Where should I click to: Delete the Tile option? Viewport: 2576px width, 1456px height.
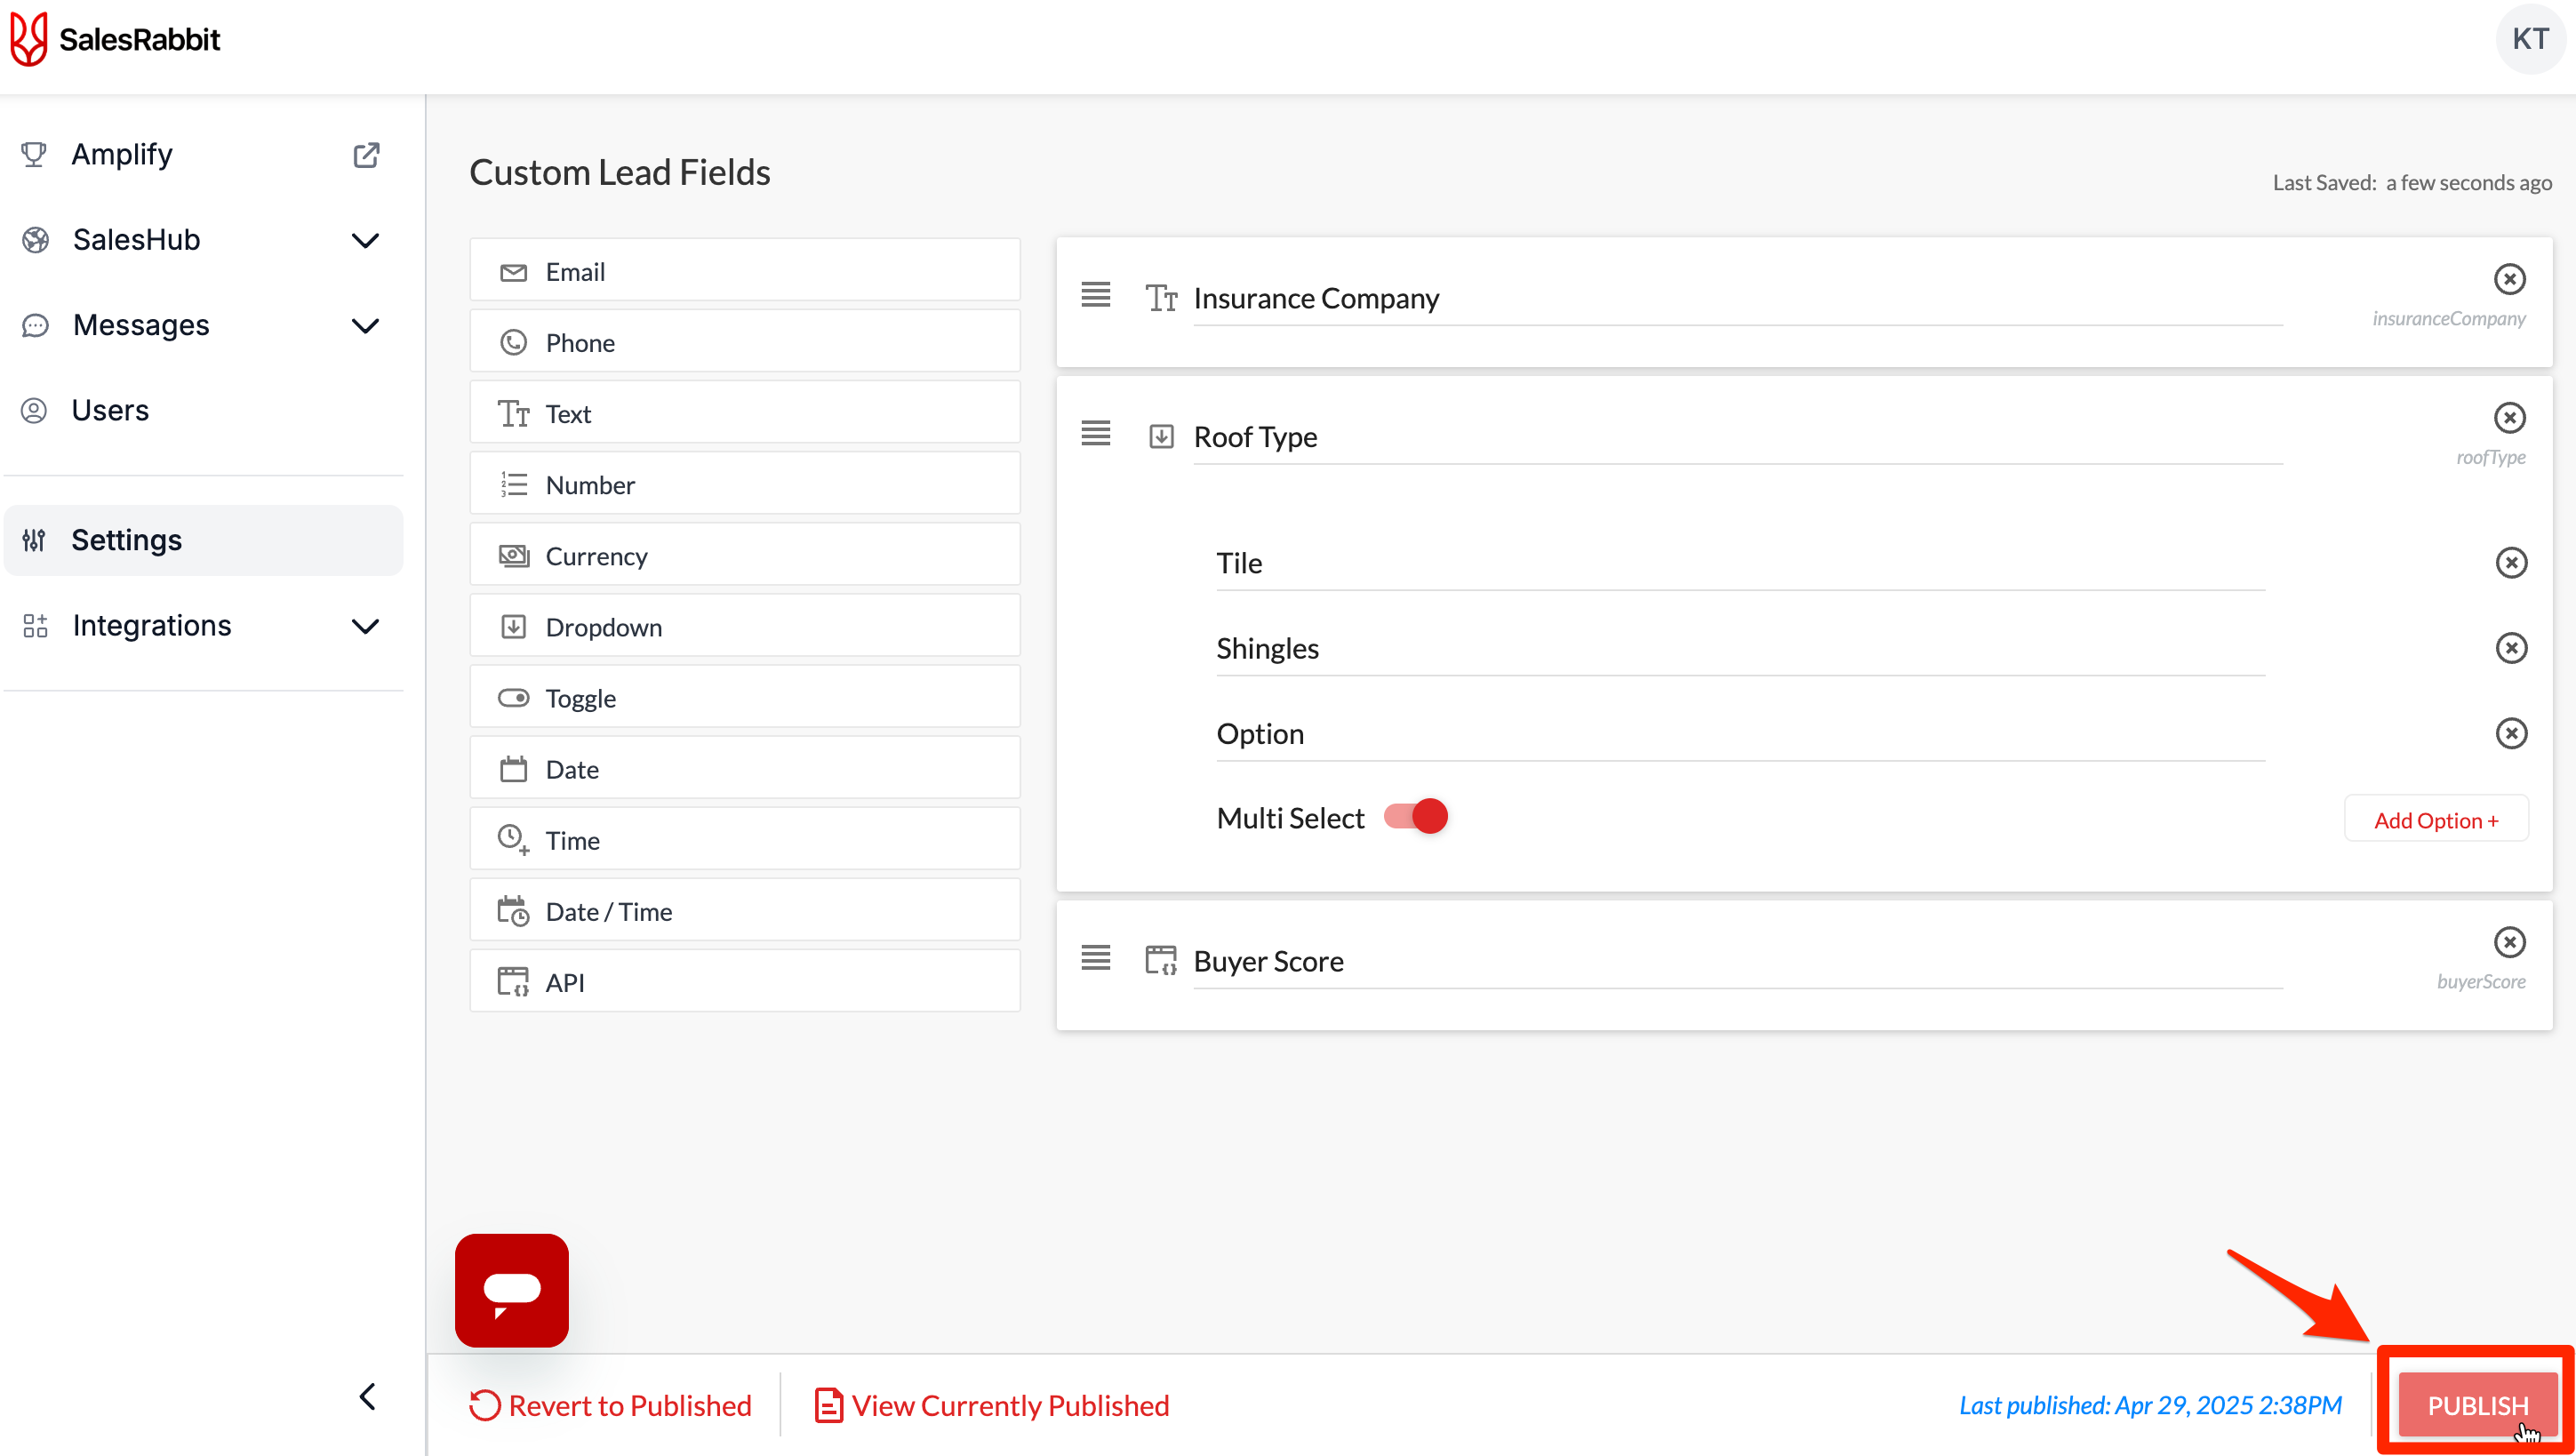coord(2511,563)
